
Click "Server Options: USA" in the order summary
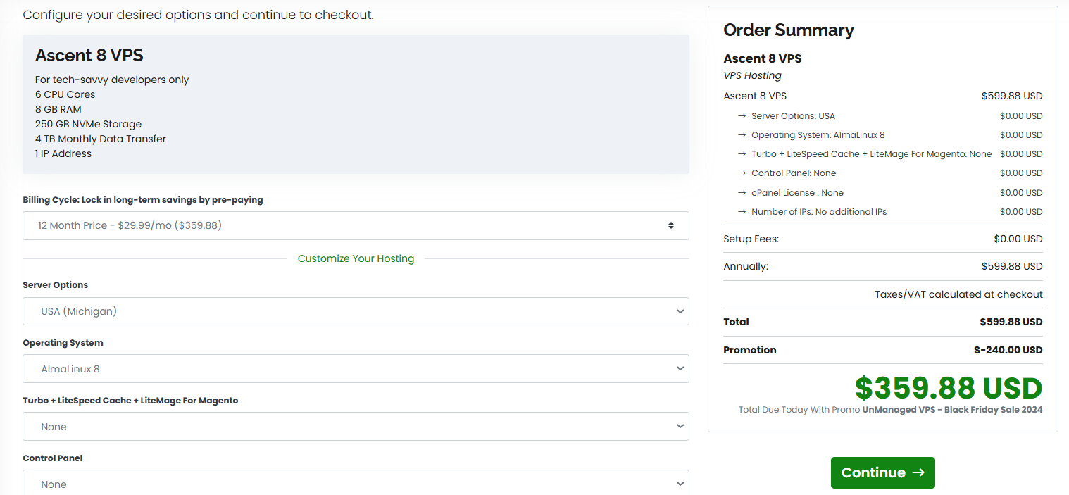[x=793, y=116]
